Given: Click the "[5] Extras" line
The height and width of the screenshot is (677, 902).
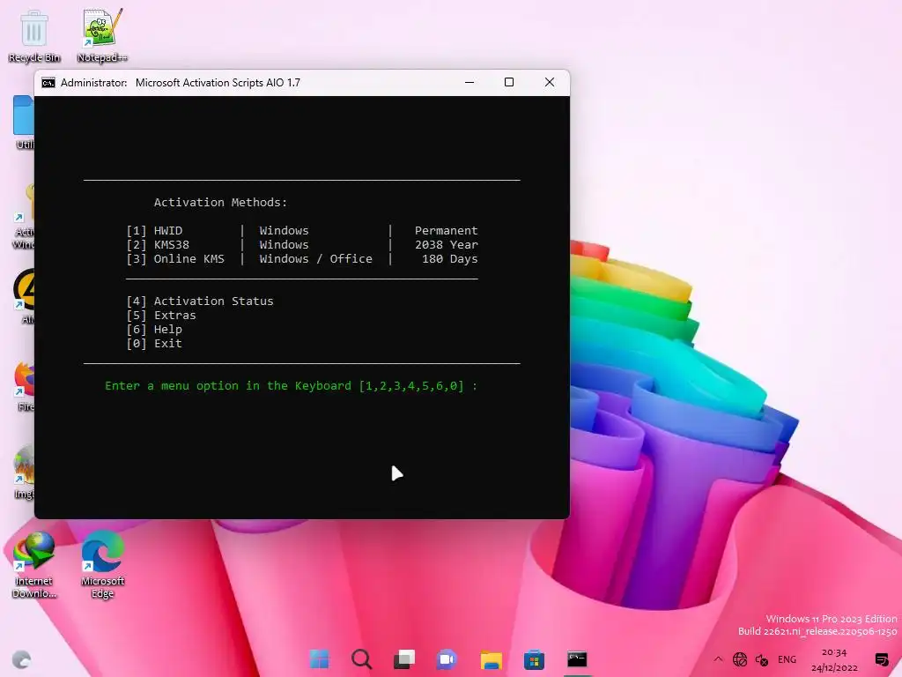Looking at the screenshot, I should [161, 316].
